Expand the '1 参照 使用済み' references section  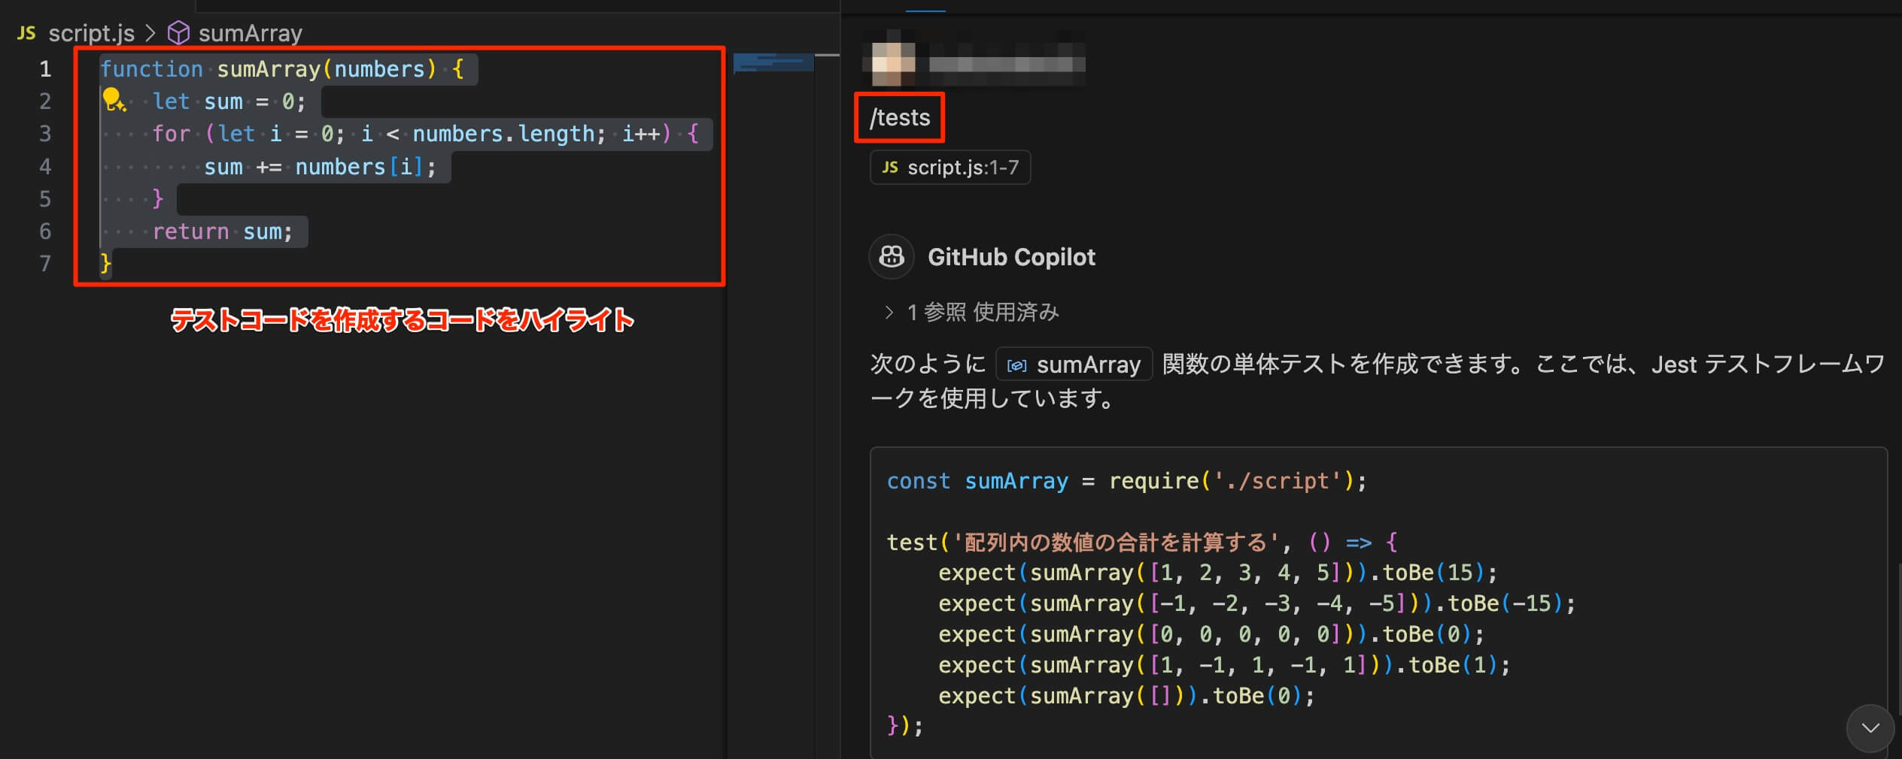[889, 313]
